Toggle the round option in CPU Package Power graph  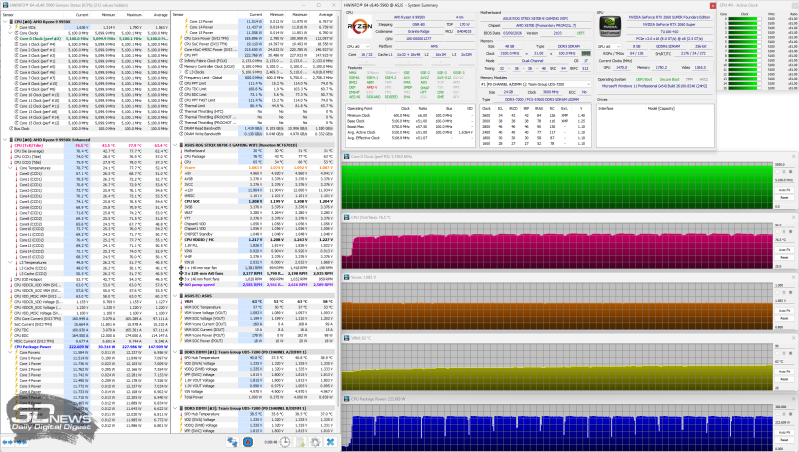coord(778,414)
